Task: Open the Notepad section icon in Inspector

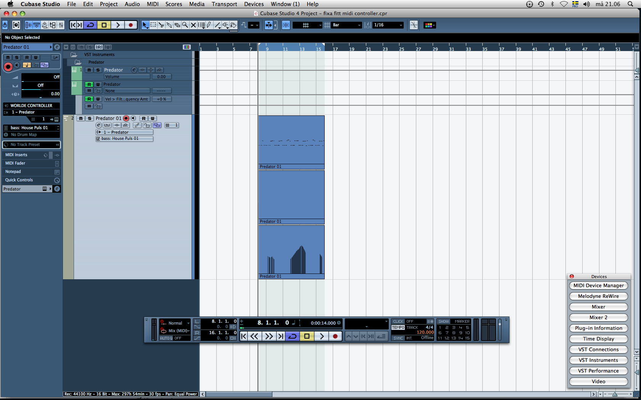Action: coord(57,172)
